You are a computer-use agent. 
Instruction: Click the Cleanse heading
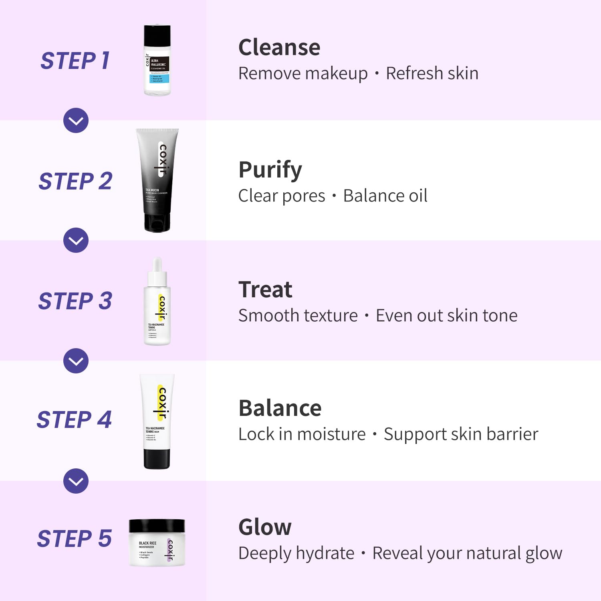[279, 47]
